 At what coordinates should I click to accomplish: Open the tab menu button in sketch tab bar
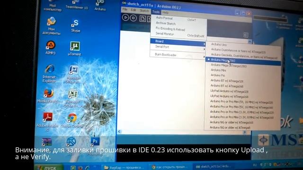point(246,35)
